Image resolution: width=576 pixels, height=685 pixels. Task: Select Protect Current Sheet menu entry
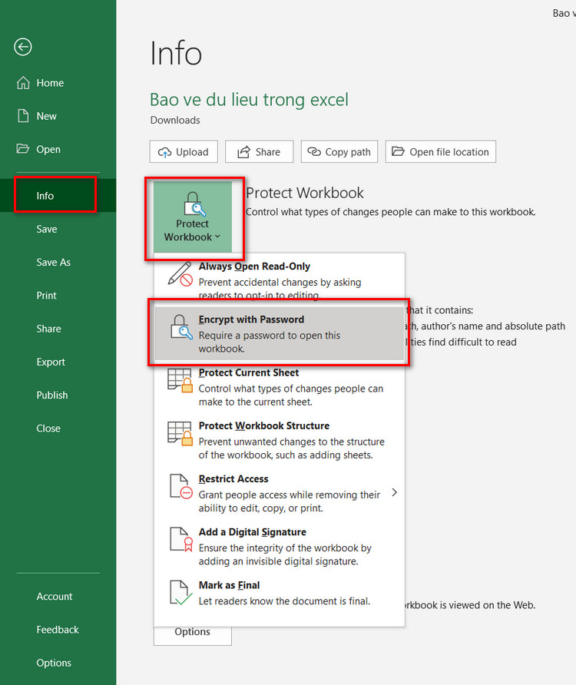pyautogui.click(x=280, y=386)
